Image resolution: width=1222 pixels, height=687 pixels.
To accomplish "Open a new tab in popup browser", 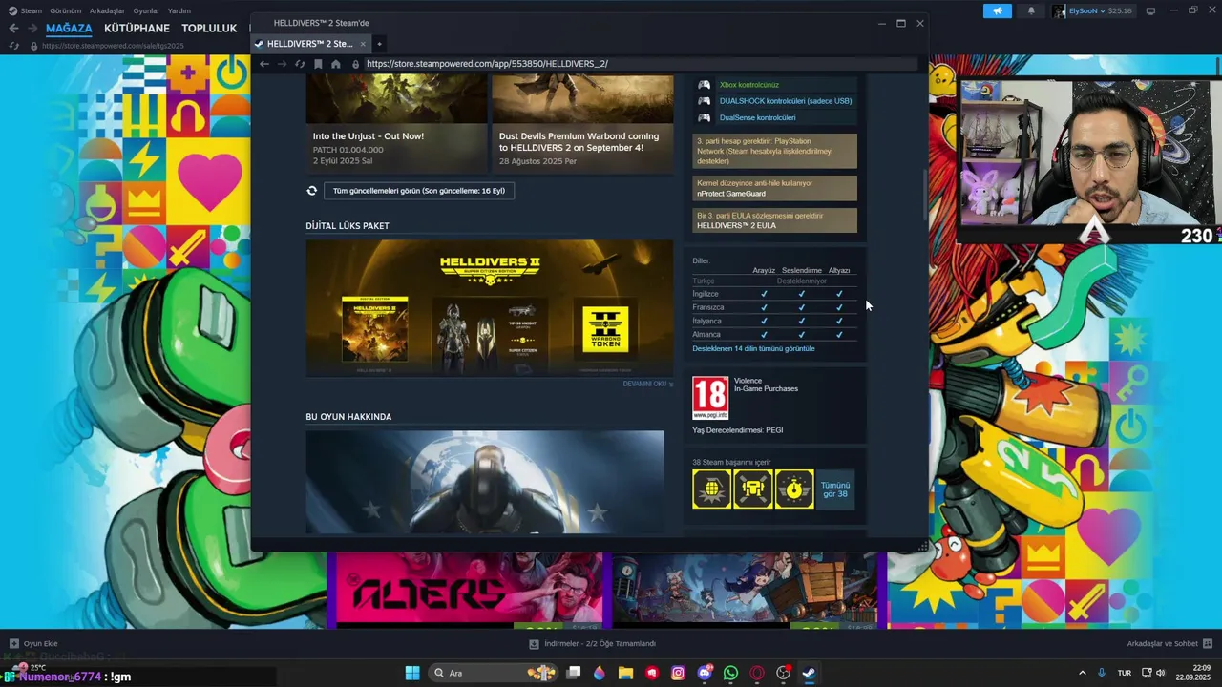I will [379, 44].
